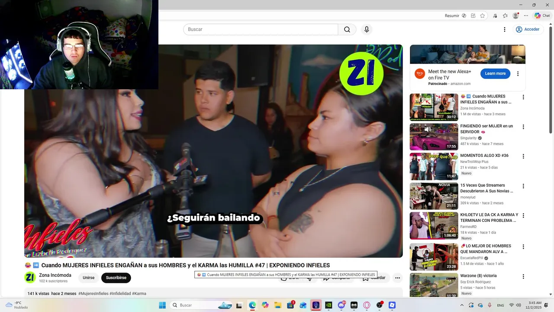Open options for MOMENTOS ALGO XD #36

coord(523,156)
